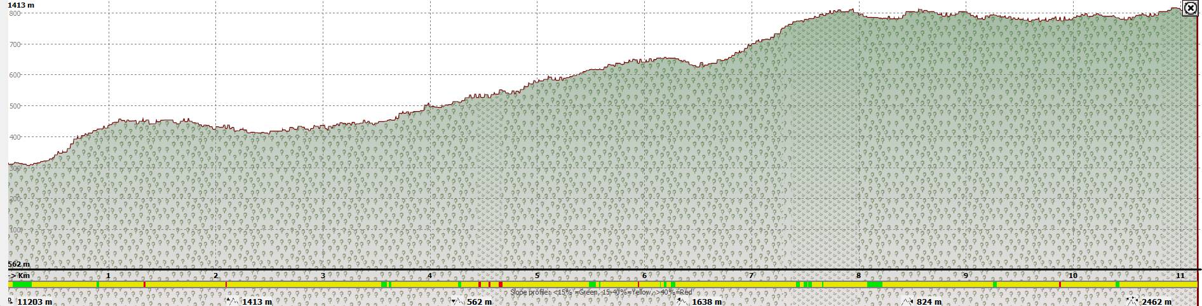The height and width of the screenshot is (306, 1202).
Task: Click kilometer marker 11 on the distance axis
Action: coord(1180,276)
